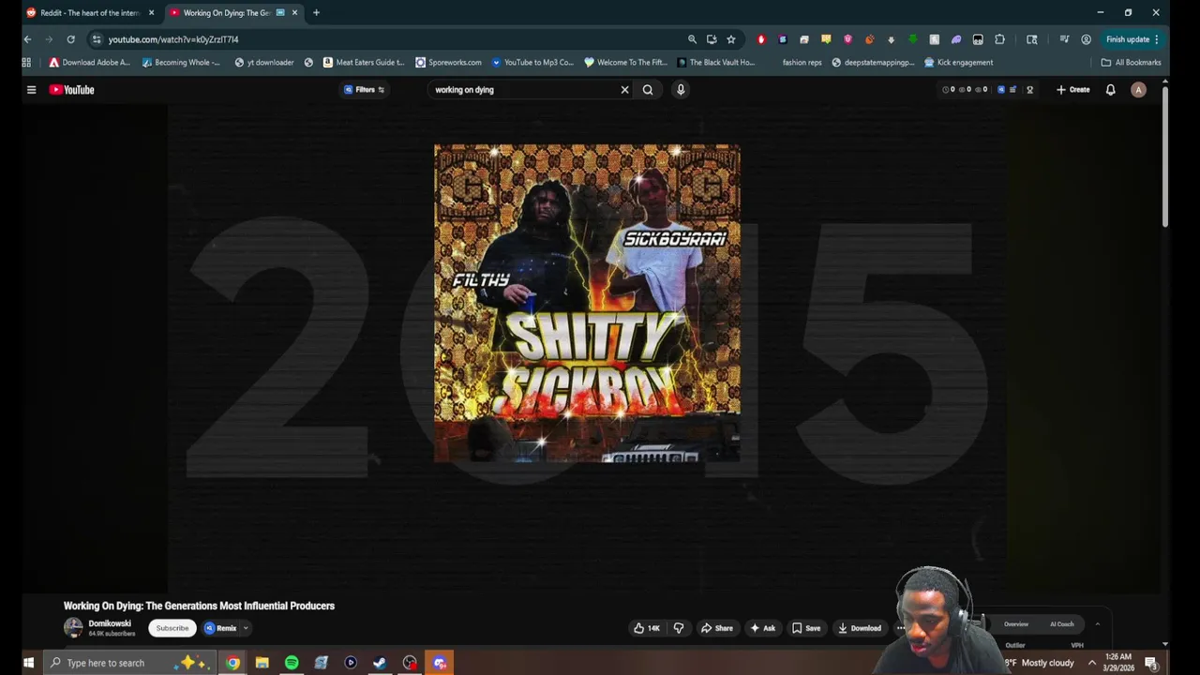Open site information icon in address bar

[x=97, y=39]
